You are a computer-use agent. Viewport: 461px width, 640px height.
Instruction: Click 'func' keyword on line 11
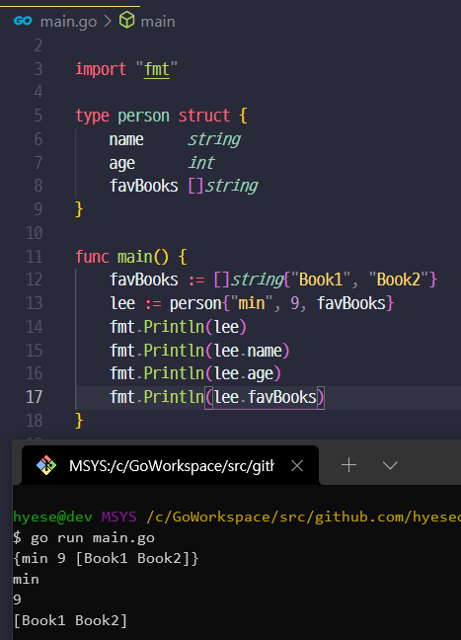click(x=92, y=257)
